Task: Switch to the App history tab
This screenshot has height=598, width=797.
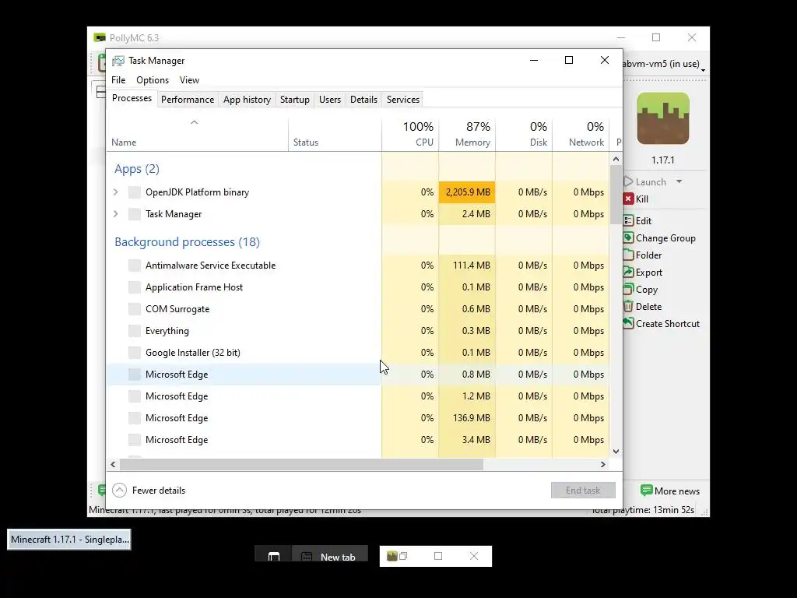Action: pos(247,100)
